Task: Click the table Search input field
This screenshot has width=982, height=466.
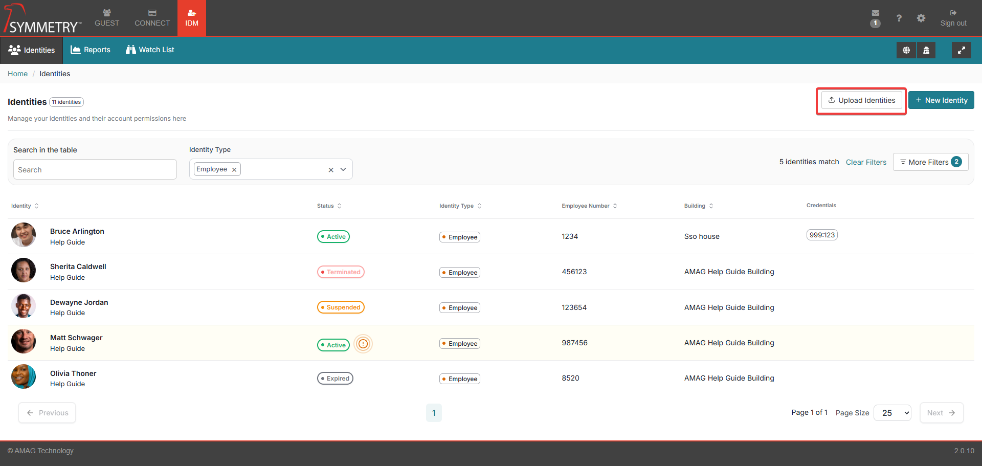Action: (x=95, y=170)
